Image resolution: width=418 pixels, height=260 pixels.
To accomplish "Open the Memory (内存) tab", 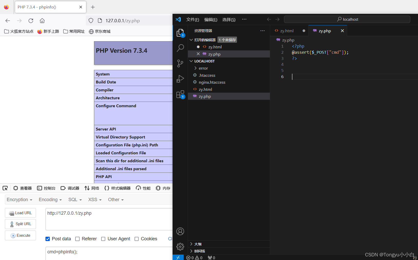I will pyautogui.click(x=163, y=188).
